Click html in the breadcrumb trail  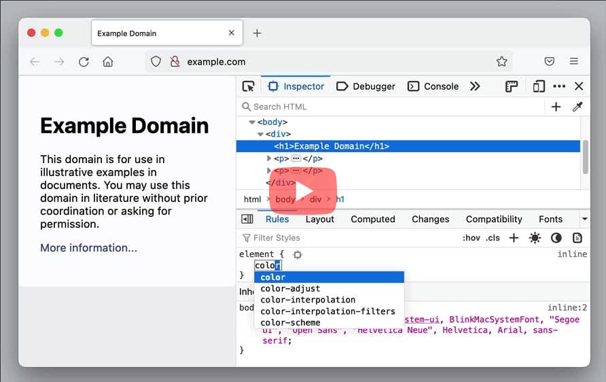coord(252,200)
